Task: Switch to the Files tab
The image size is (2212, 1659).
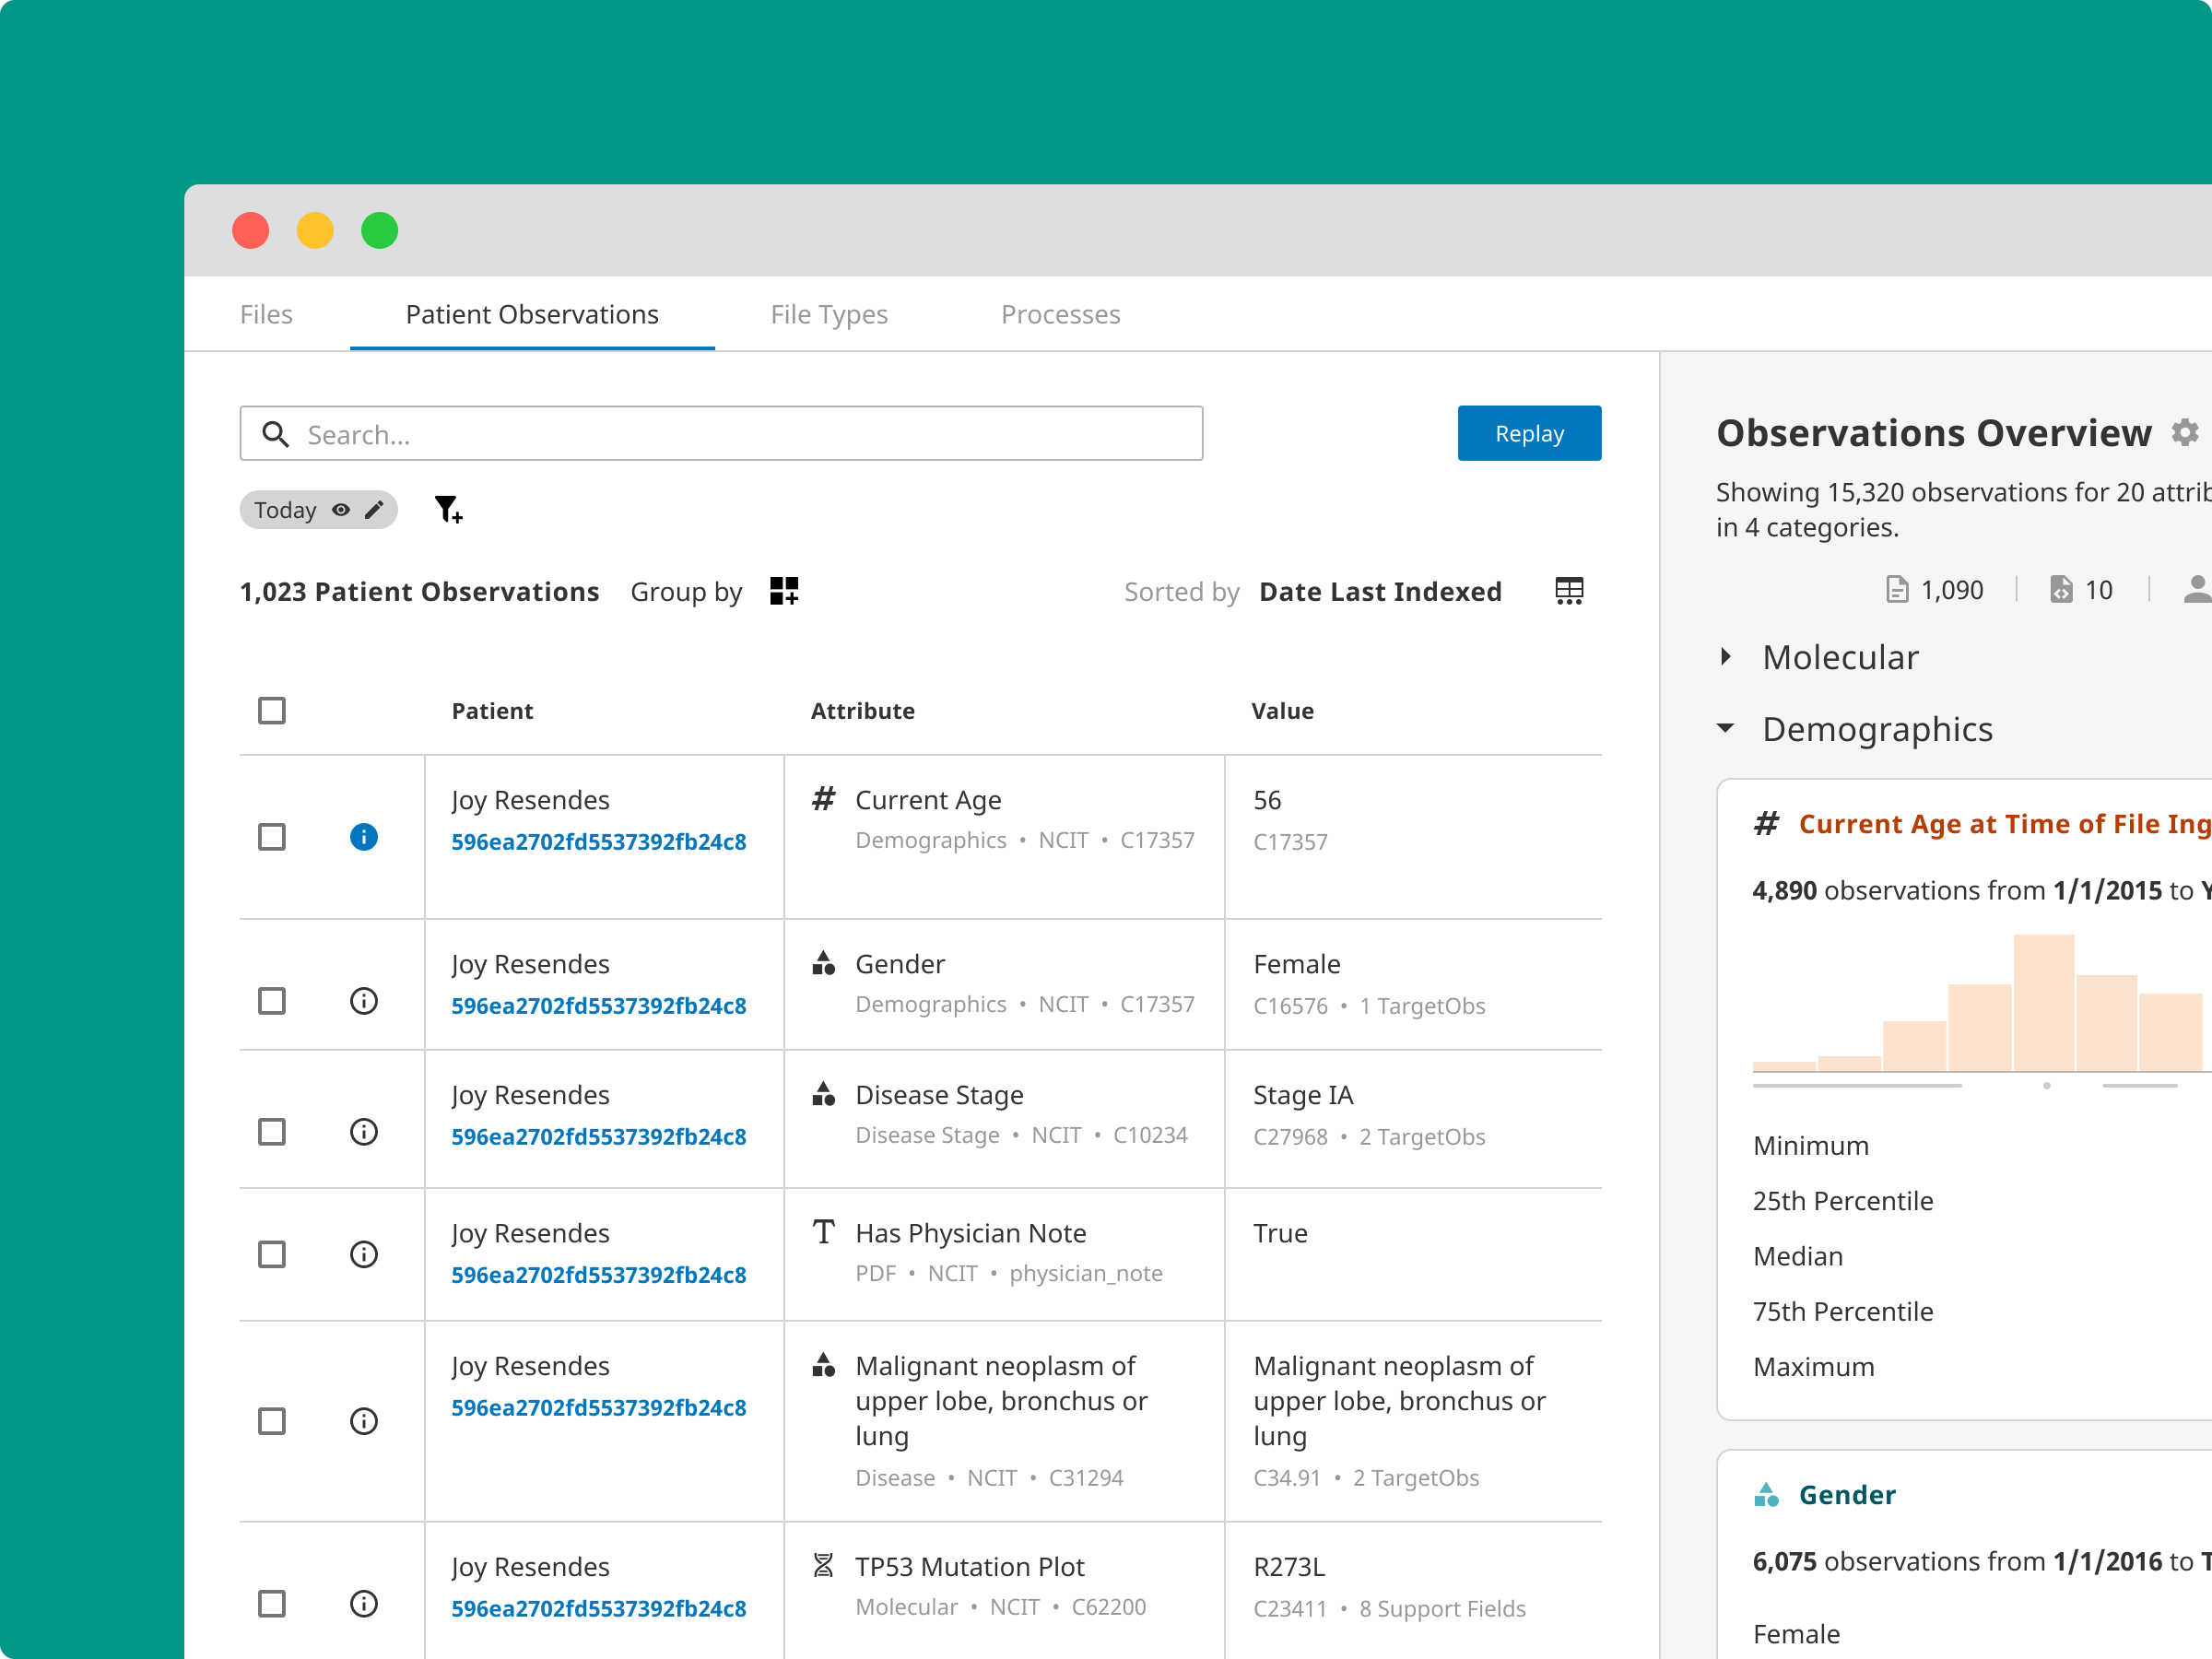Action: point(266,314)
